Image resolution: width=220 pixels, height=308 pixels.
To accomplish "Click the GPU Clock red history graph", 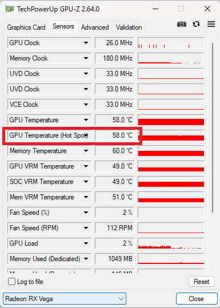I will (171, 43).
